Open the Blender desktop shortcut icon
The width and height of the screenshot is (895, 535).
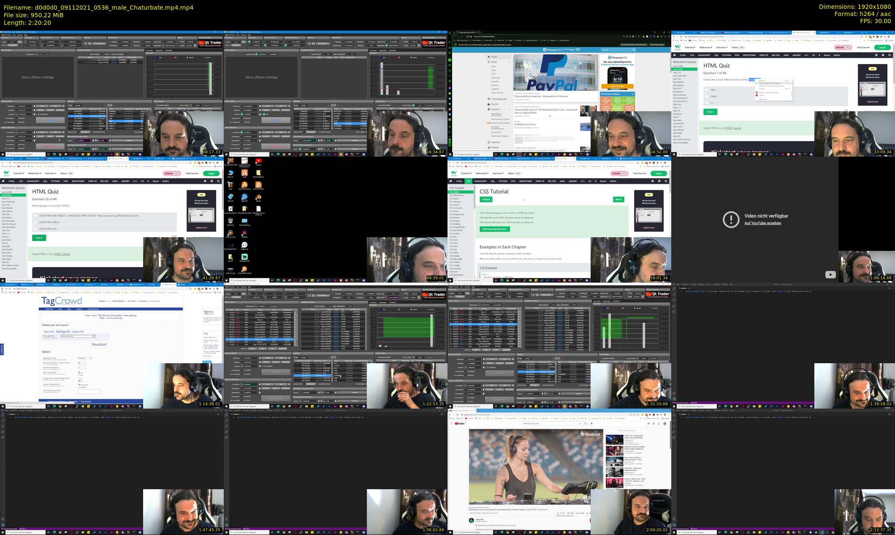tap(258, 197)
